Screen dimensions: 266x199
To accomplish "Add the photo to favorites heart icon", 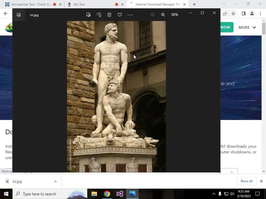I will pos(119,15).
